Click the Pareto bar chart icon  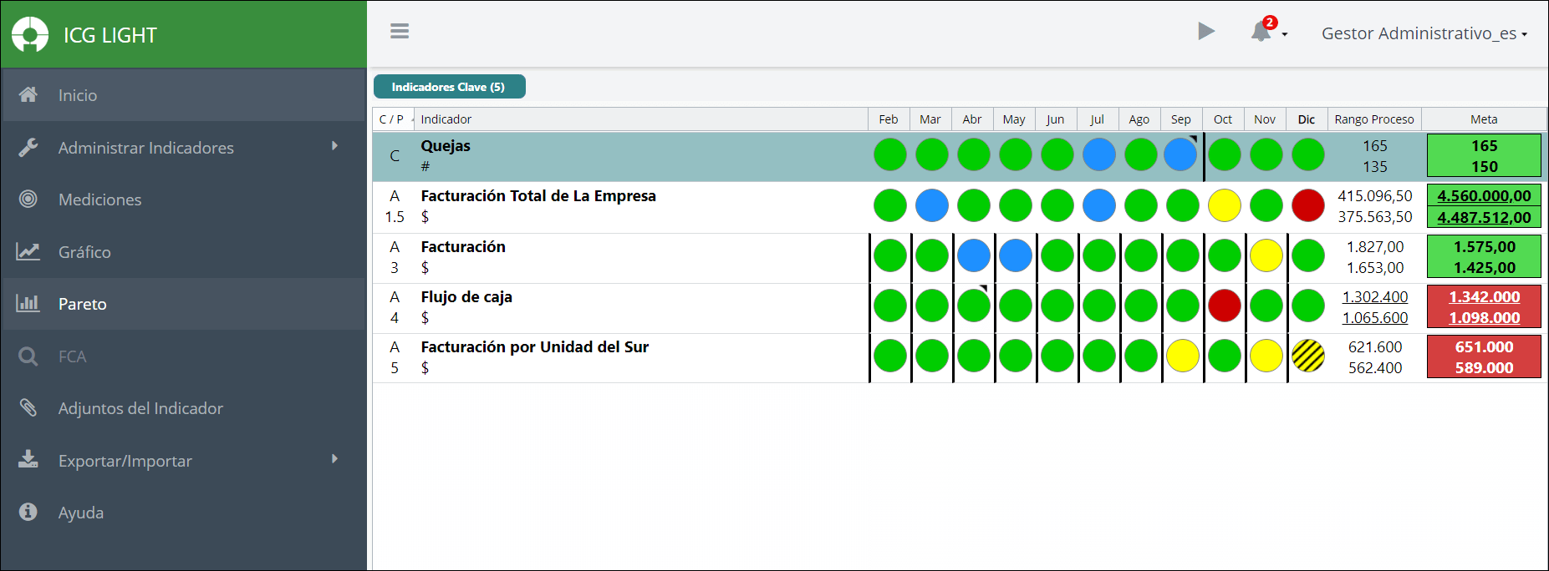28,303
